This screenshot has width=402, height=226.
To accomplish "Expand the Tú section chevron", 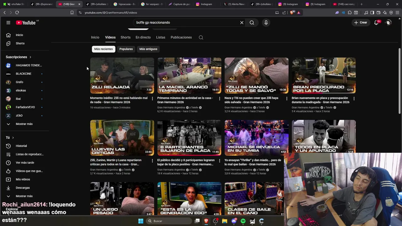I will point(13,137).
